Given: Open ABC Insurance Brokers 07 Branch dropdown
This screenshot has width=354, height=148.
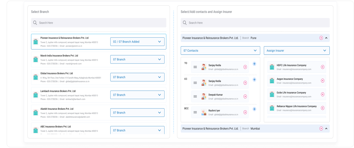Looking at the screenshot, I should point(137,130).
